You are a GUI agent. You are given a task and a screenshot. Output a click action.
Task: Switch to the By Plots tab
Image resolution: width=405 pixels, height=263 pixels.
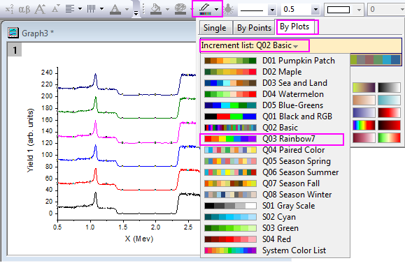click(x=294, y=27)
